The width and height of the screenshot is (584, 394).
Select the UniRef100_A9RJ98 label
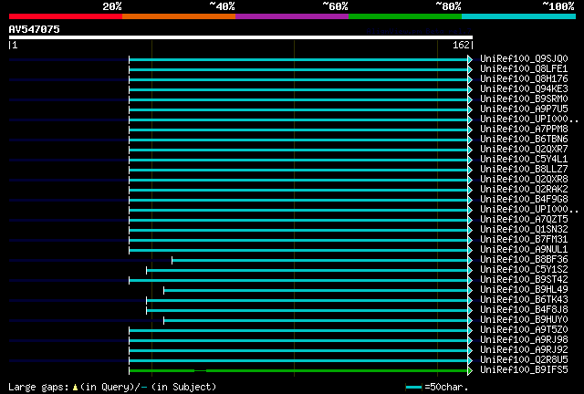(x=524, y=340)
